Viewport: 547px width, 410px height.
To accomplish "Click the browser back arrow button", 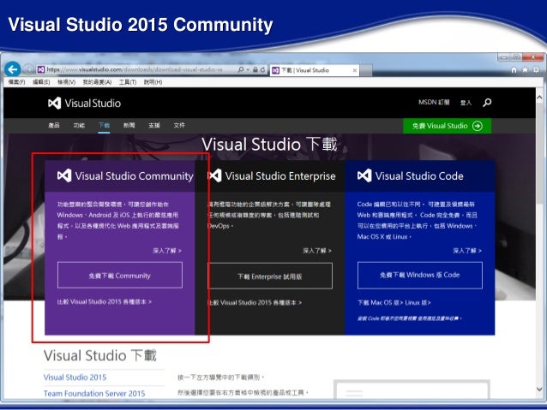I will [13, 69].
